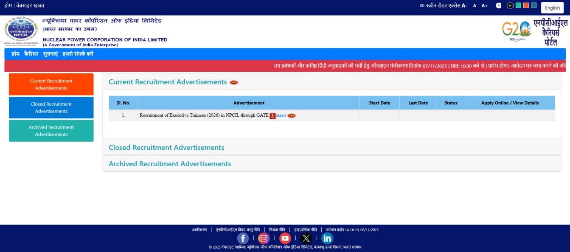Switch to light theme toggle
570x252 pixels.
498,6
